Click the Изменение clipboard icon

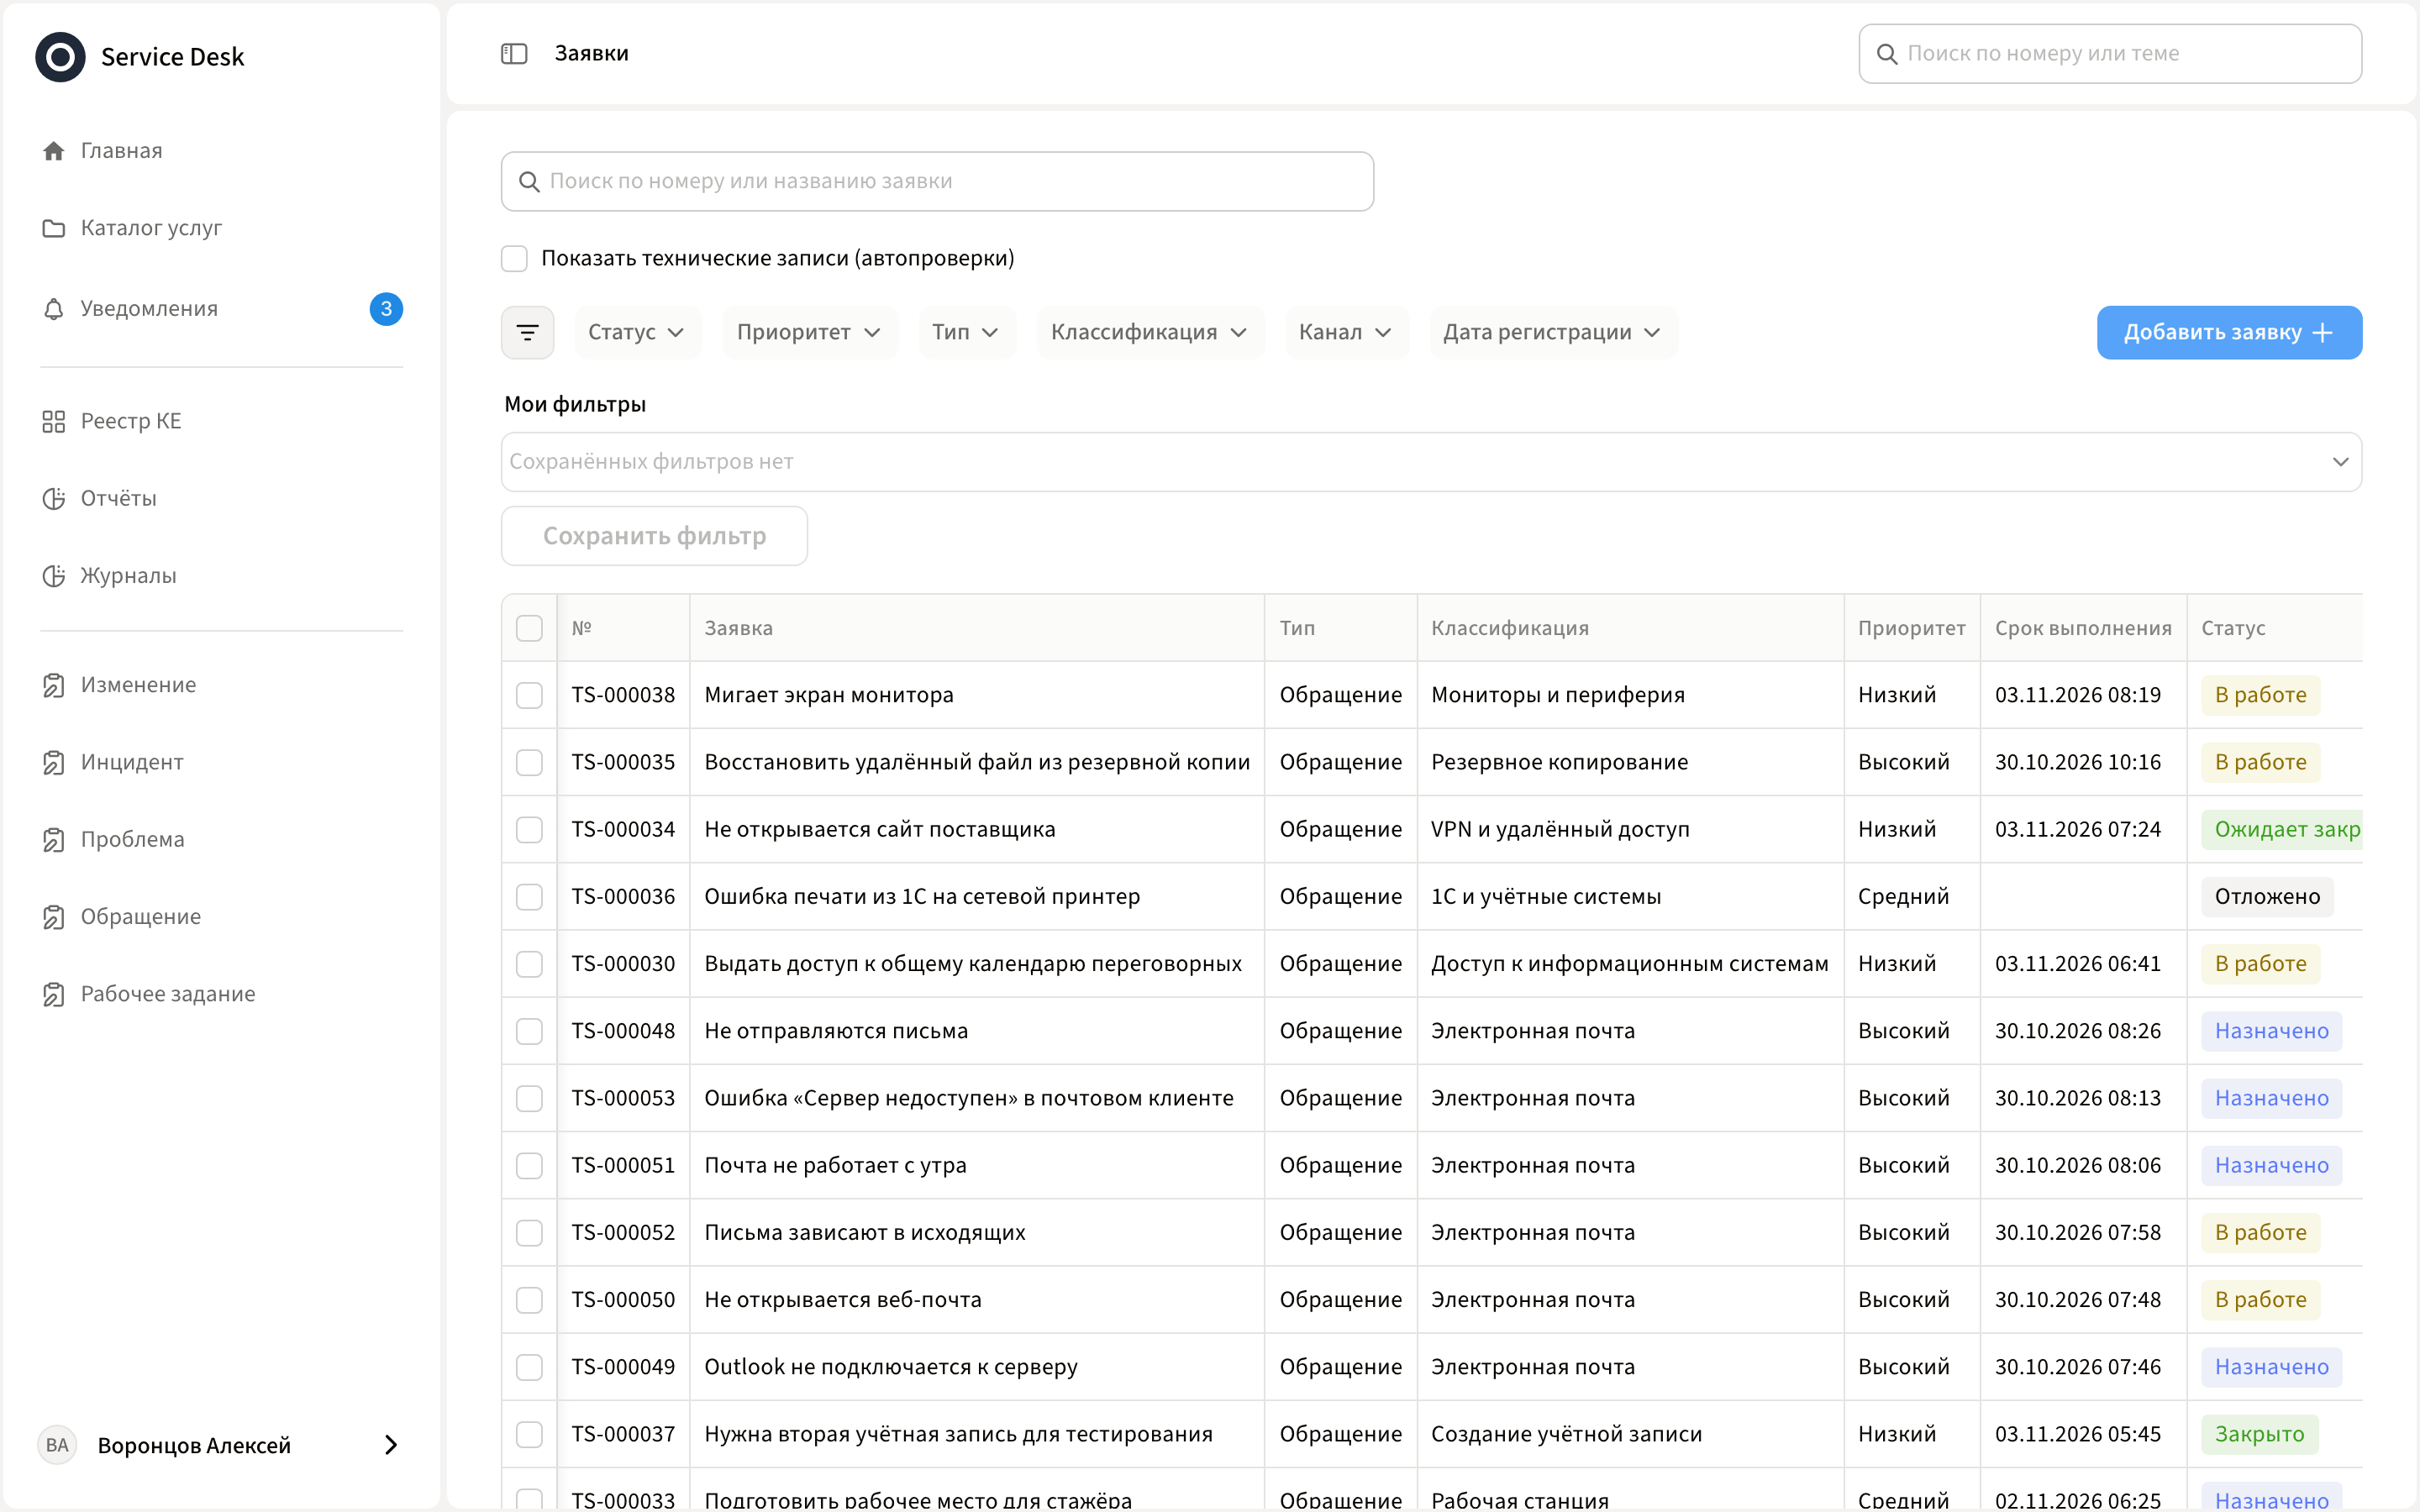[x=54, y=685]
